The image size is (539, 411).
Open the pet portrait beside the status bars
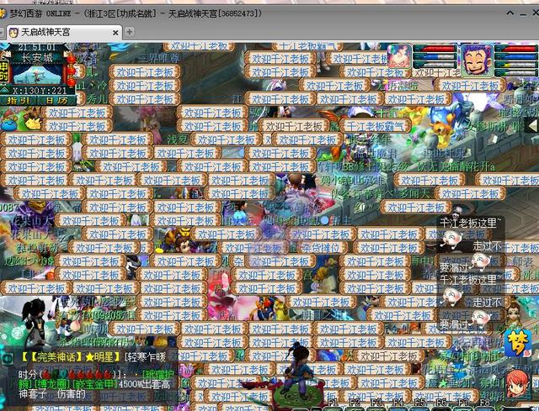399,56
